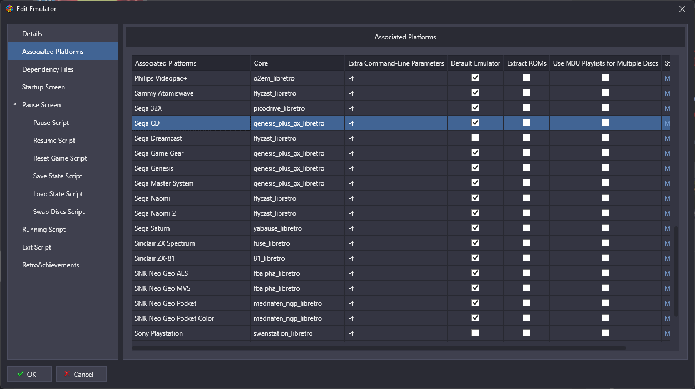This screenshot has height=389, width=695.
Task: Click the horizontal scrollbar of the platforms table
Action: pyautogui.click(x=379, y=348)
